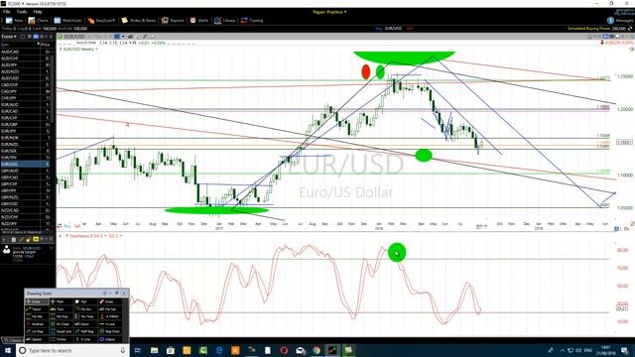Open Task View on the taskbar

[x=138, y=350]
